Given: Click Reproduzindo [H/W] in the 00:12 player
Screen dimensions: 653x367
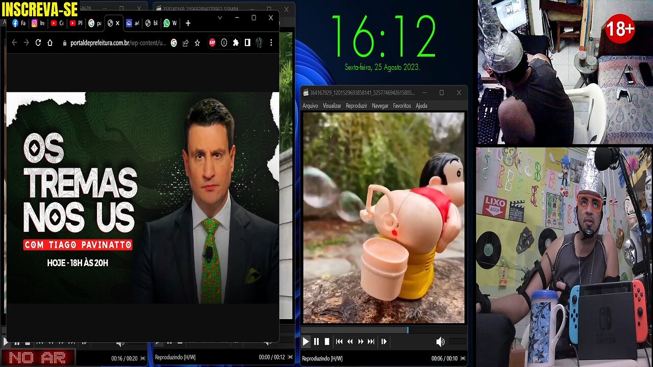Looking at the screenshot, I should [175, 357].
